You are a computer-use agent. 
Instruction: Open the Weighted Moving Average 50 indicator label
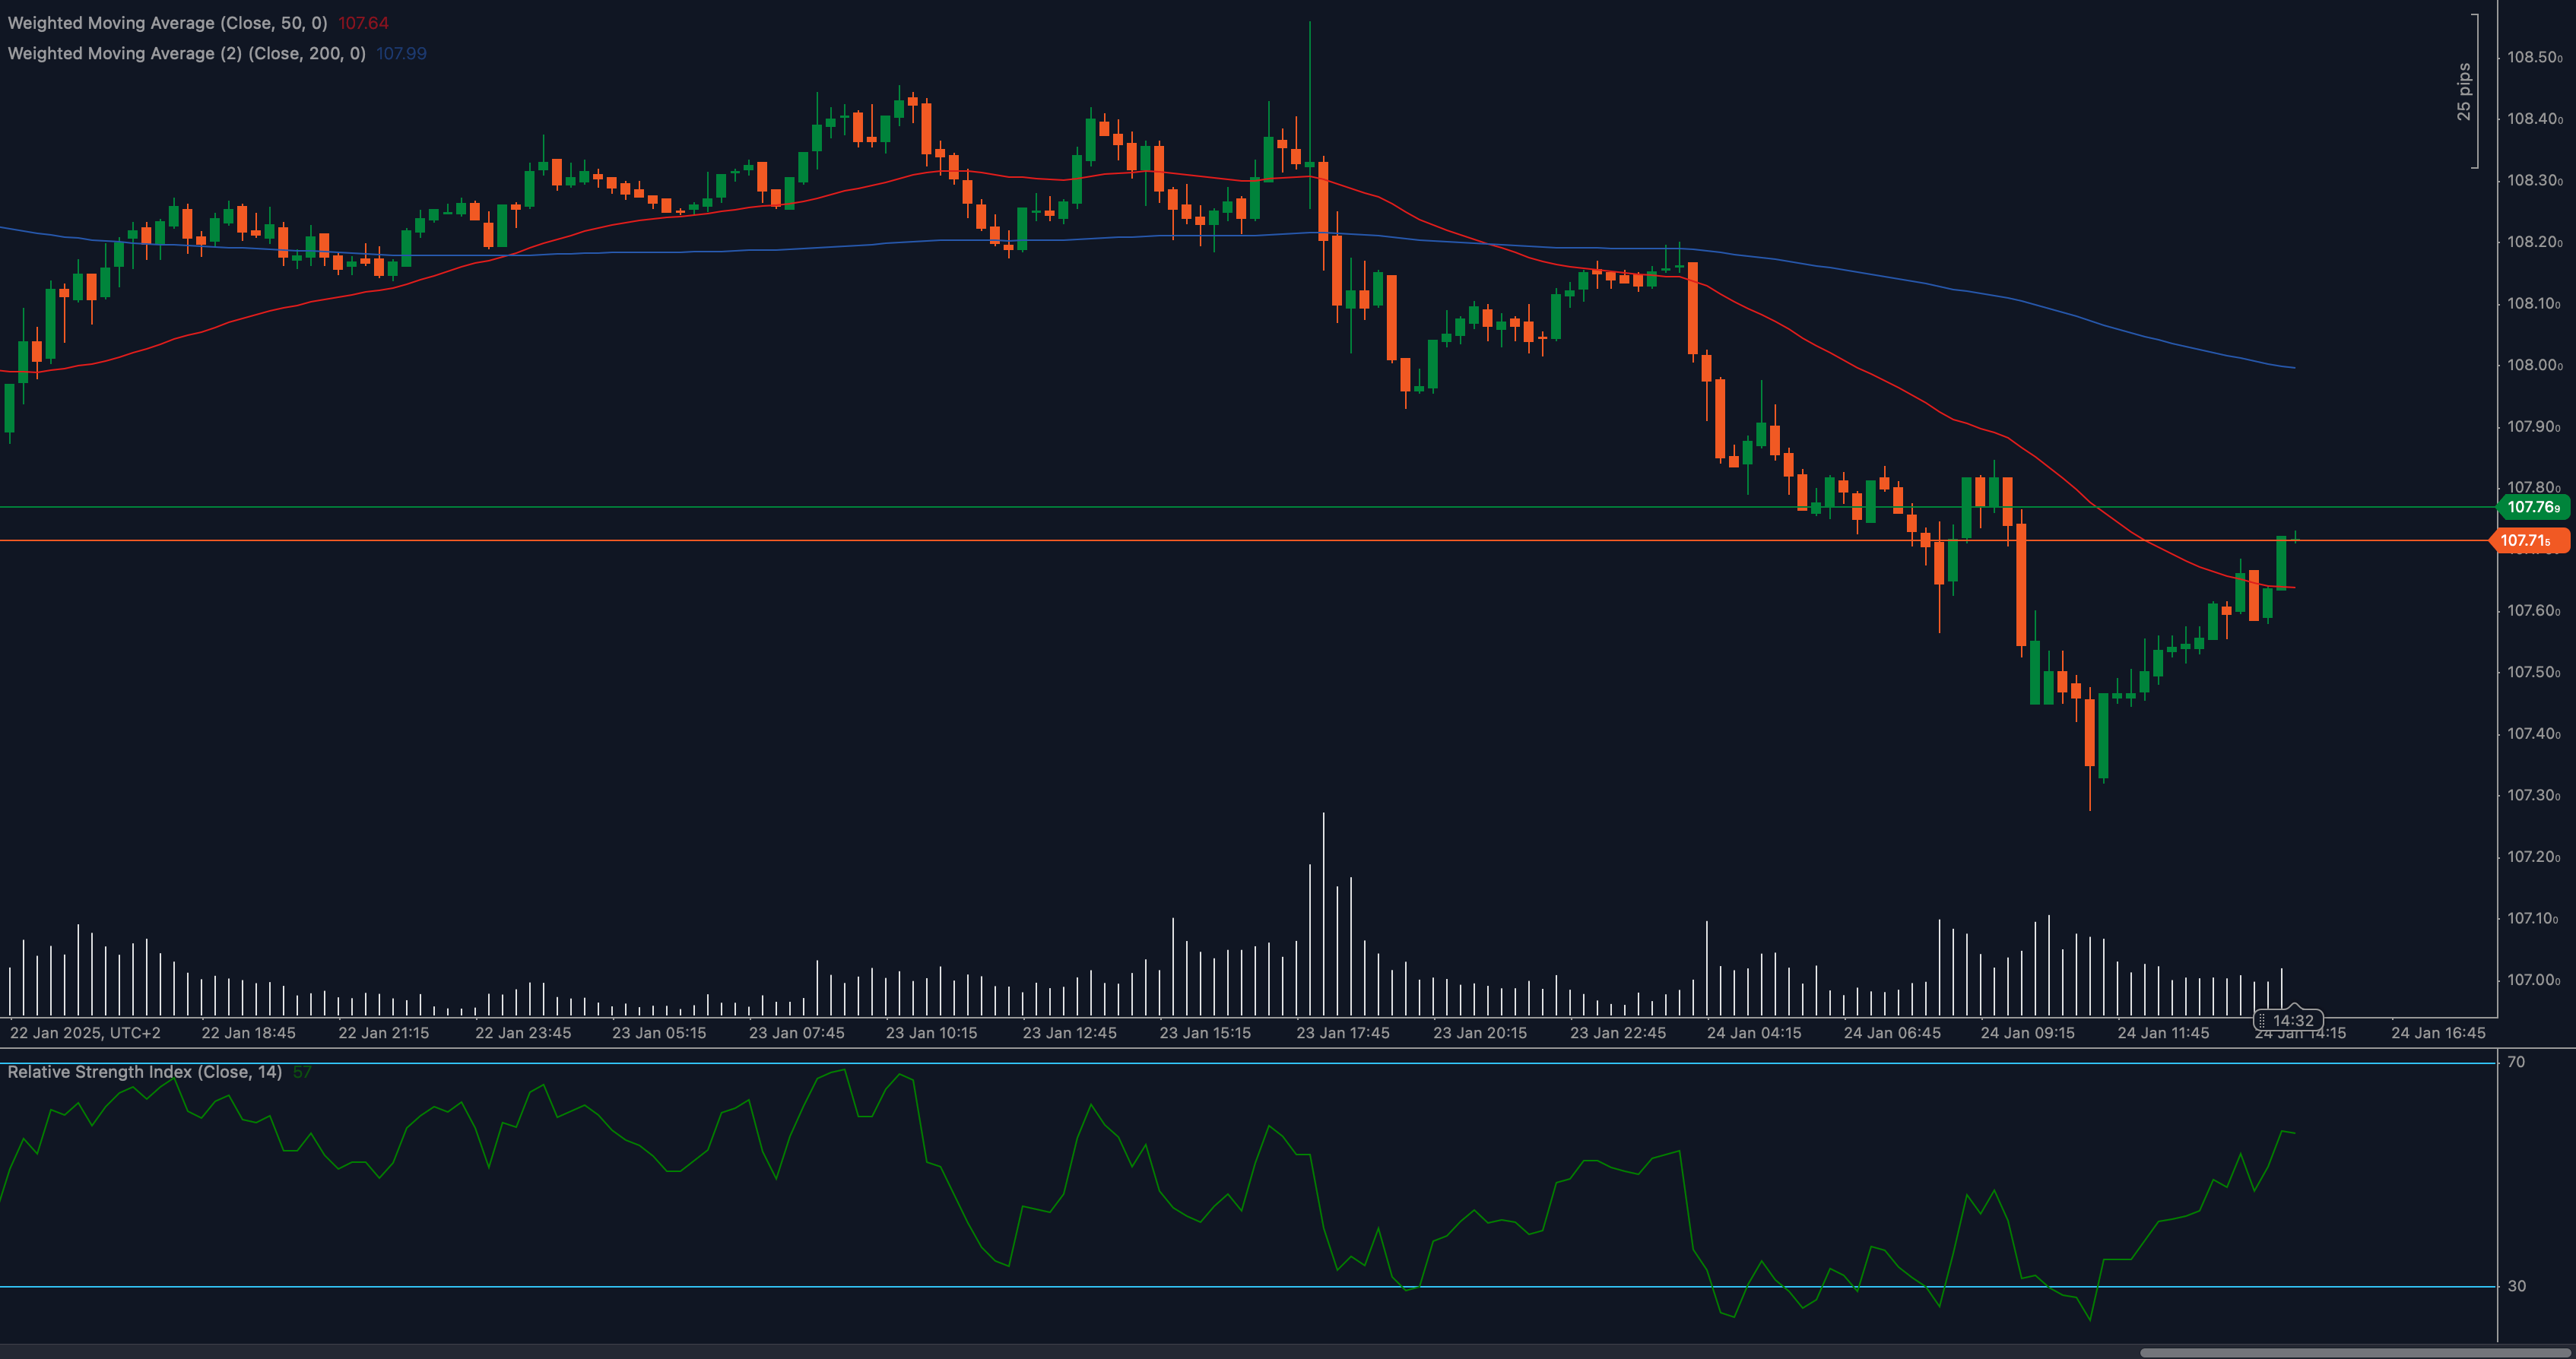click(x=167, y=23)
